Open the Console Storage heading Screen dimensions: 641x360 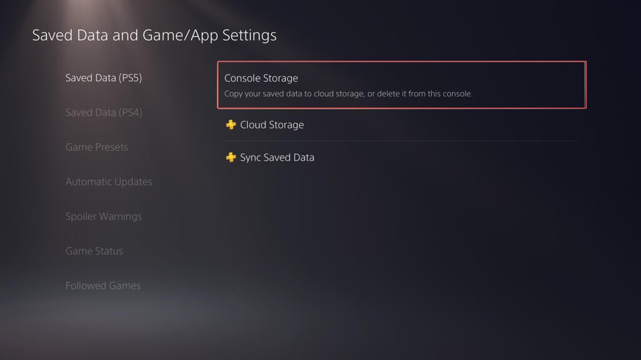pyautogui.click(x=261, y=79)
